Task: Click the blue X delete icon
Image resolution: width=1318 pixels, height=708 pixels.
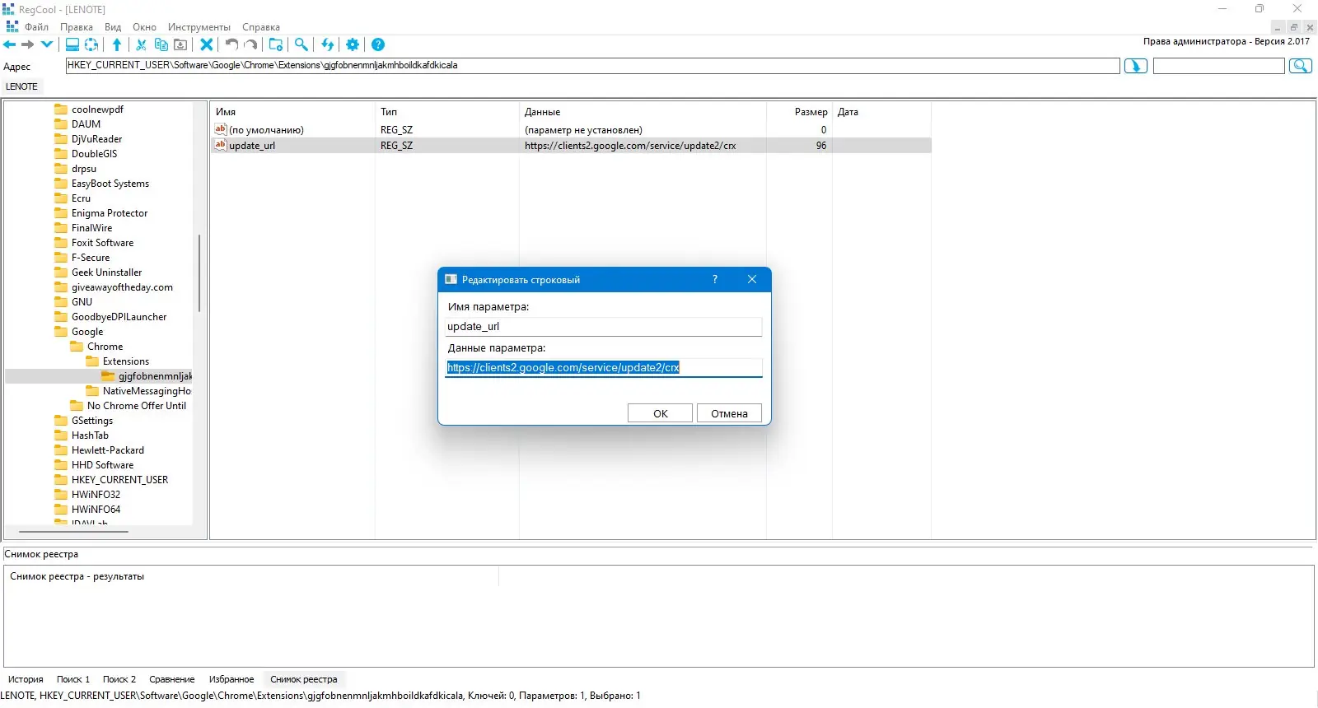Action: [207, 44]
